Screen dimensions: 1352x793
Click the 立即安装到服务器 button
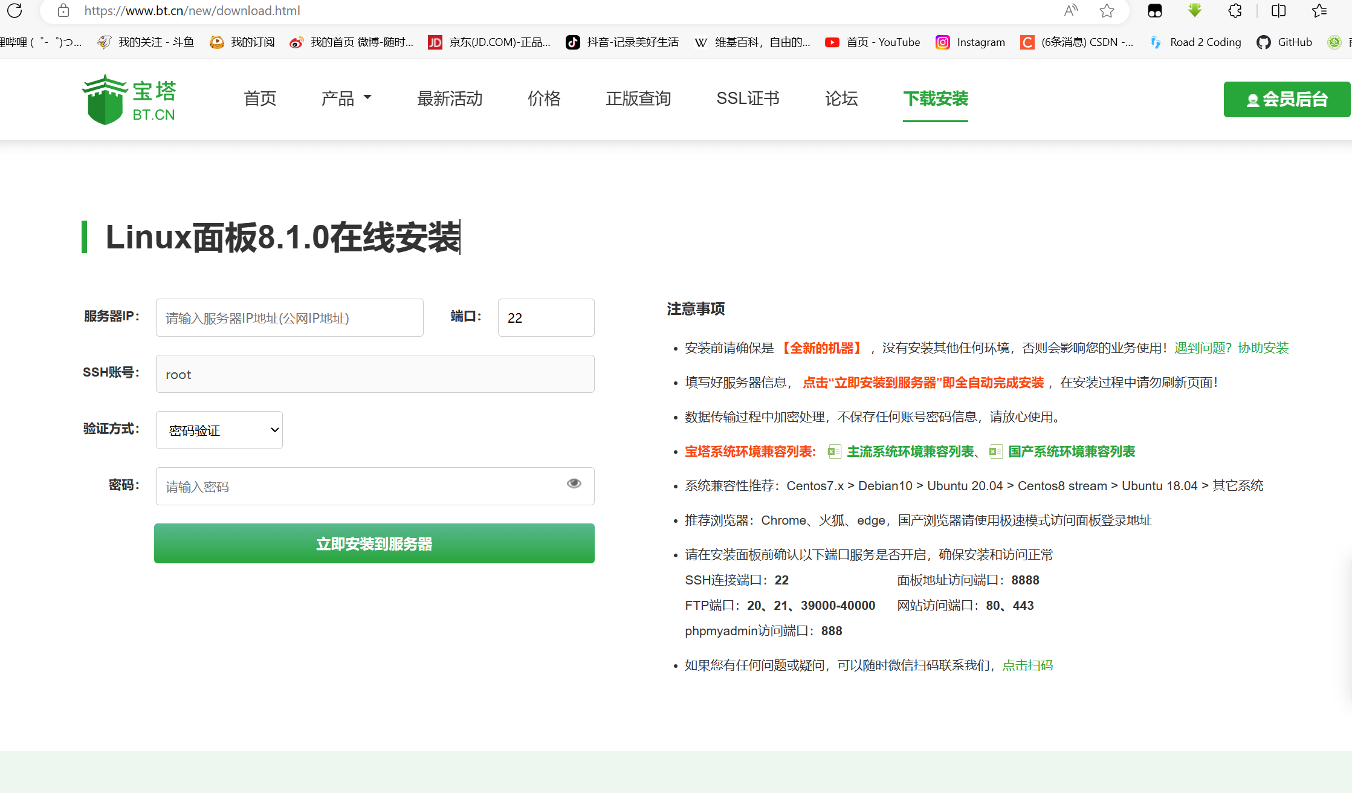[x=374, y=543]
